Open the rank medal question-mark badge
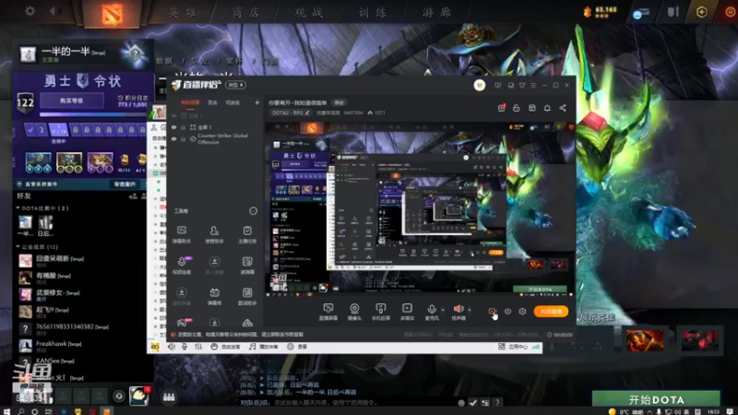Screen dimensions: 738x415 (135, 54)
